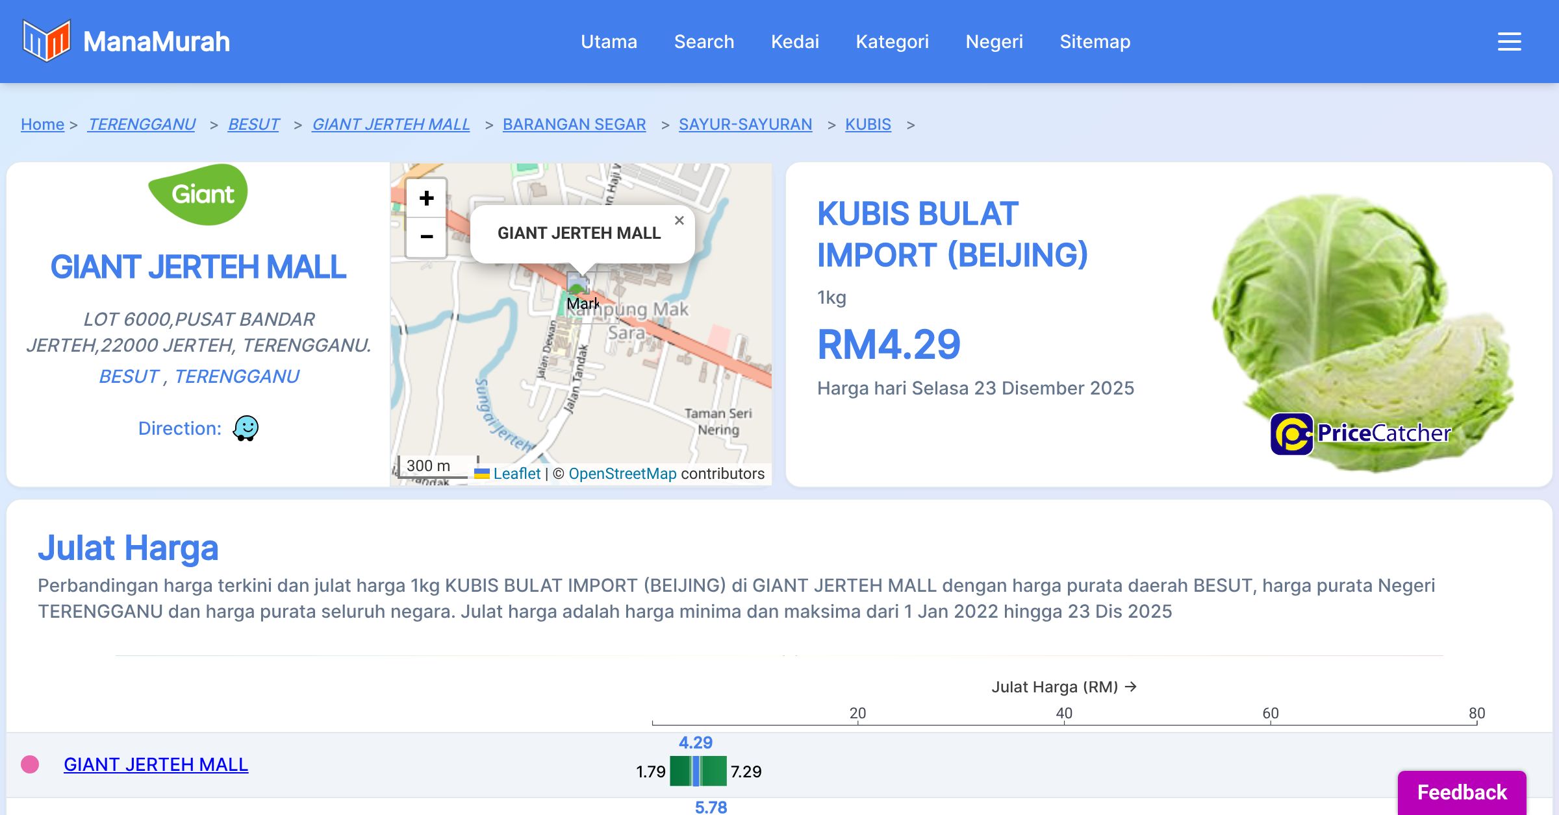Image resolution: width=1559 pixels, height=815 pixels.
Task: Click the Giant store logo
Action: [x=198, y=194]
